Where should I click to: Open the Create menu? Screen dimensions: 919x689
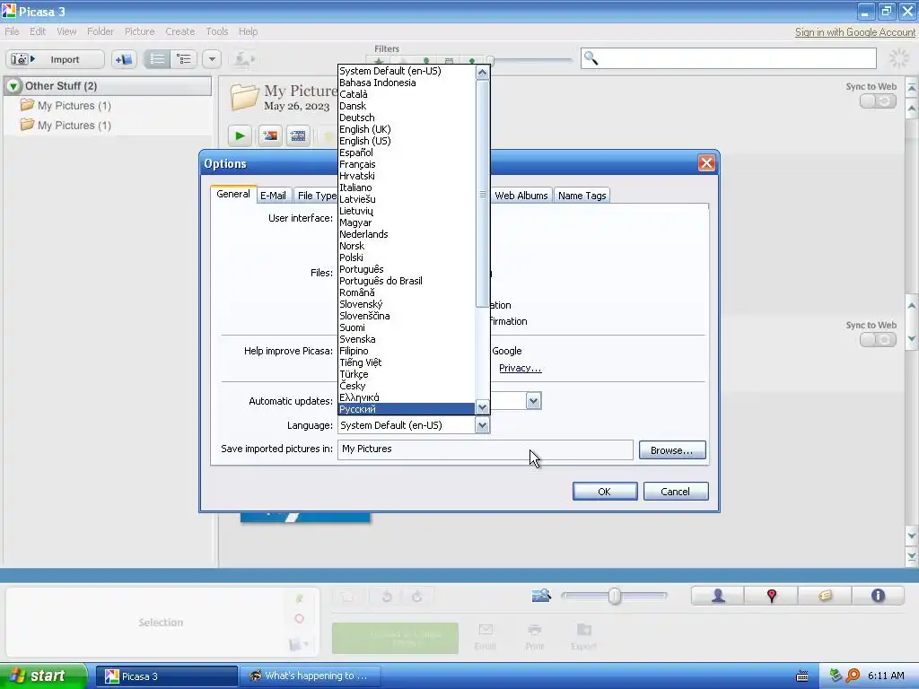[x=179, y=31]
